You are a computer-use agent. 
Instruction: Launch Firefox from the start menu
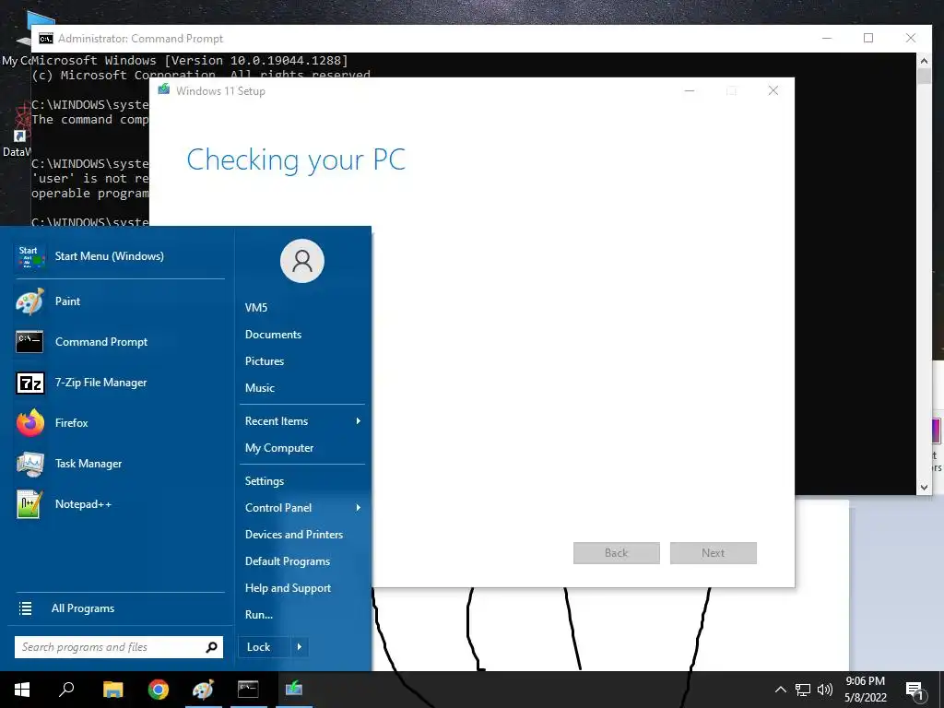pyautogui.click(x=119, y=422)
